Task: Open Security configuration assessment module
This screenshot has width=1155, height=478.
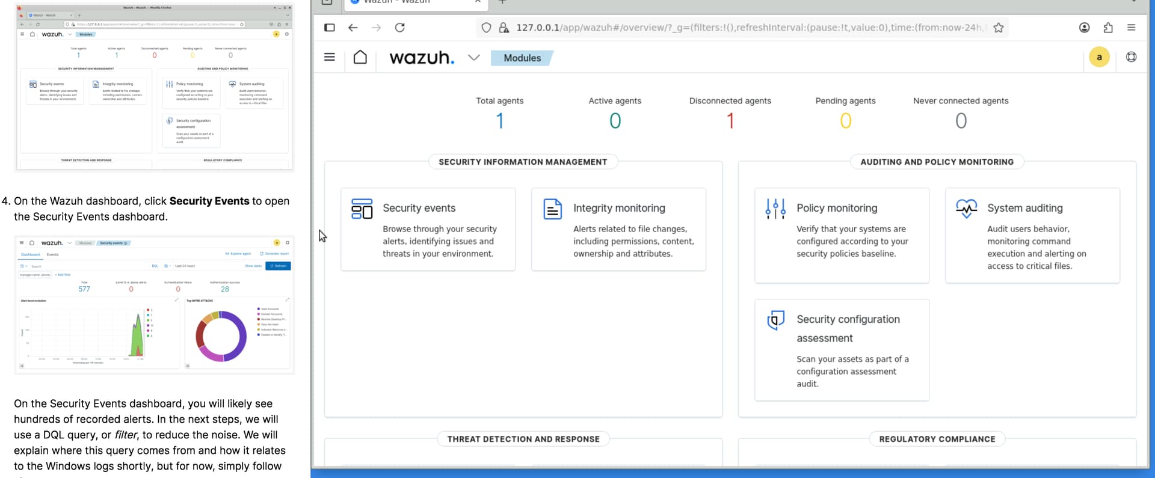Action: tap(842, 349)
